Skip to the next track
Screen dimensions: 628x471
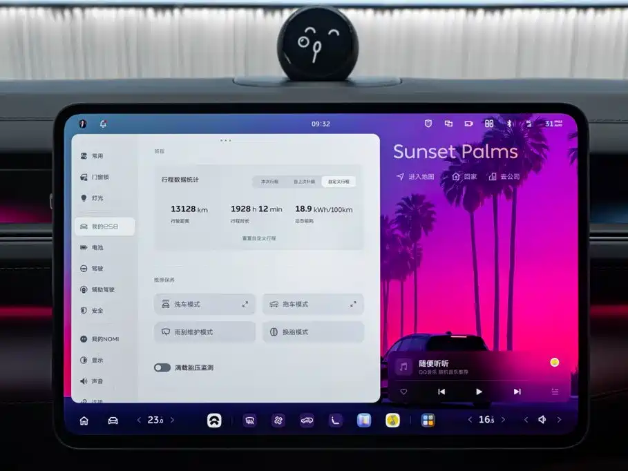pyautogui.click(x=517, y=392)
